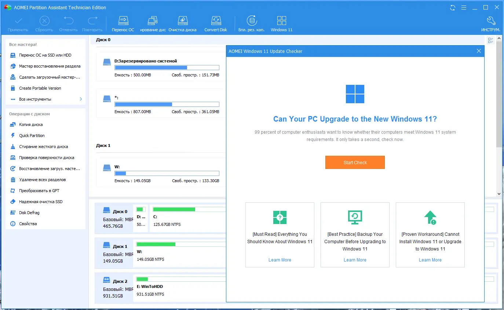Click the Диск 1 heading in partition list
This screenshot has width=504, height=310.
(x=103, y=145)
